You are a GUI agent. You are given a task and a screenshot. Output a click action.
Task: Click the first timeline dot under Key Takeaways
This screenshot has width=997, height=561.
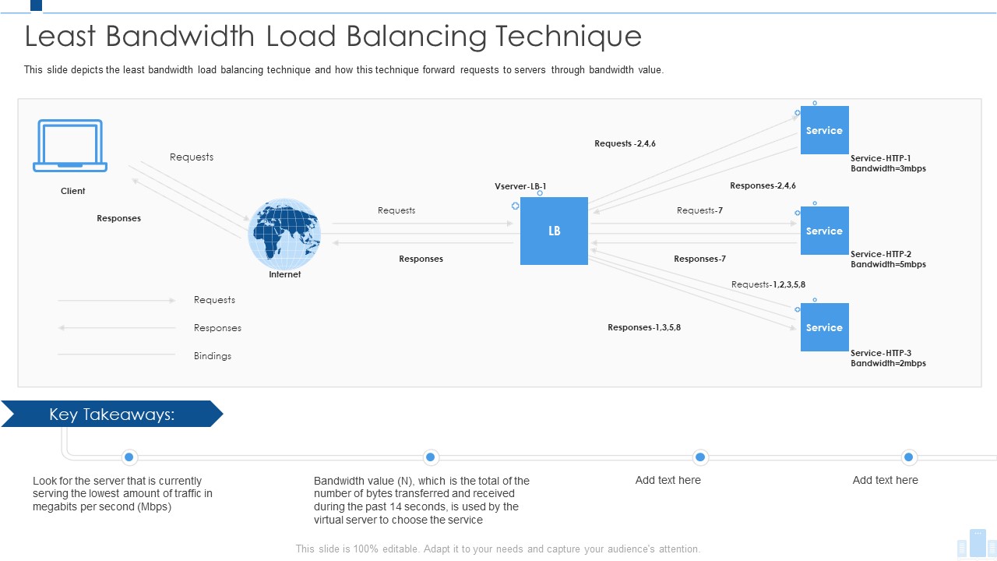point(129,457)
